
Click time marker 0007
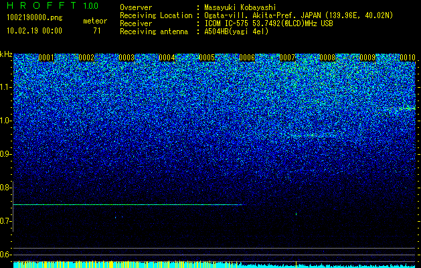(x=287, y=58)
